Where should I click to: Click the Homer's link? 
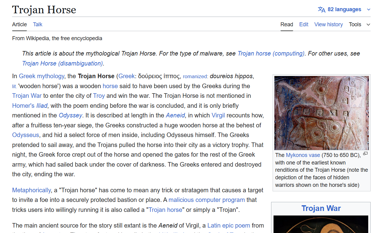[23, 106]
